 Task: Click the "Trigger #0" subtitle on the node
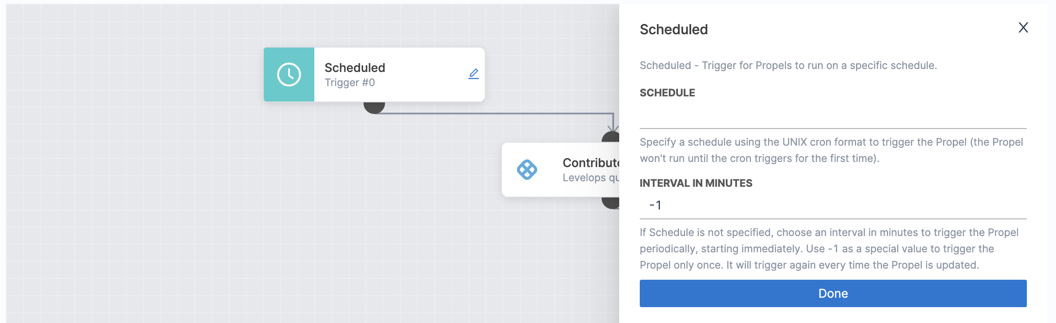(x=349, y=83)
